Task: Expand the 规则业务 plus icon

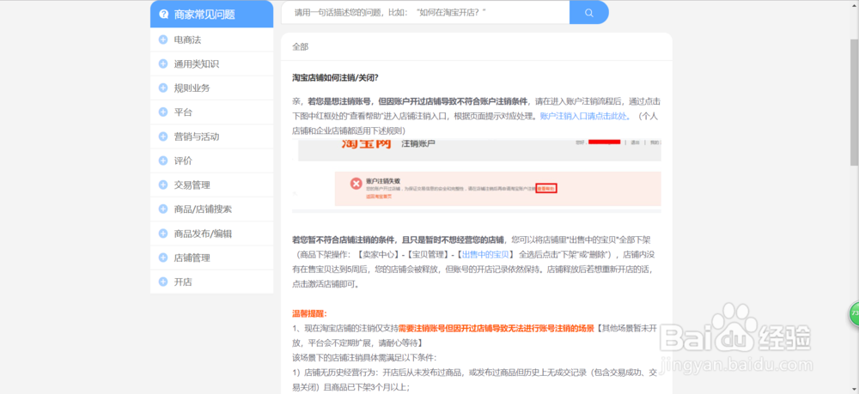Action: coord(162,88)
